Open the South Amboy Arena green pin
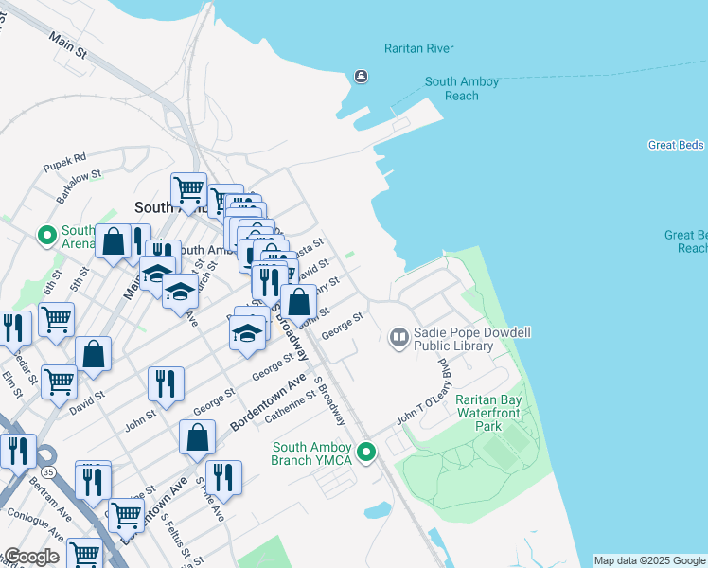708x568 pixels. click(x=47, y=236)
